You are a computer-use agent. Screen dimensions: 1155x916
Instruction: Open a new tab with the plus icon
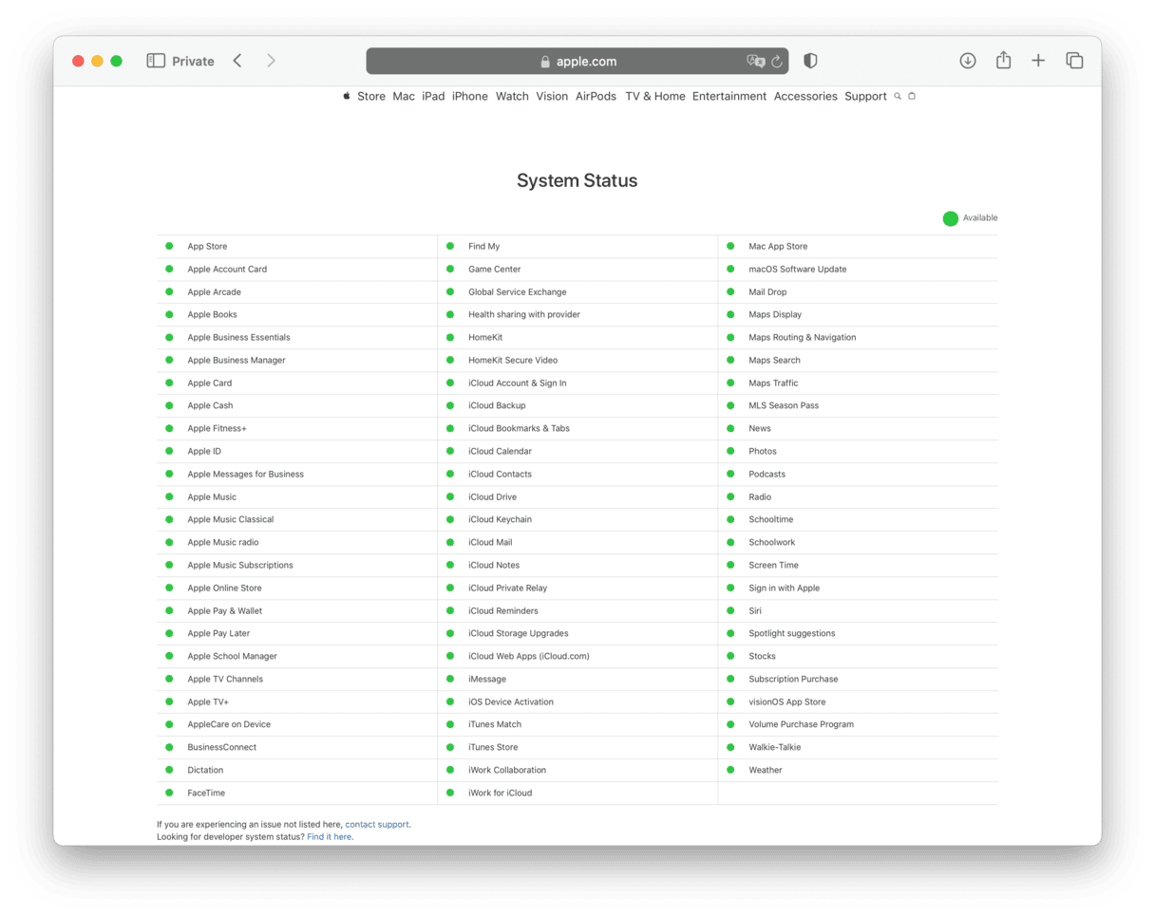(1038, 60)
